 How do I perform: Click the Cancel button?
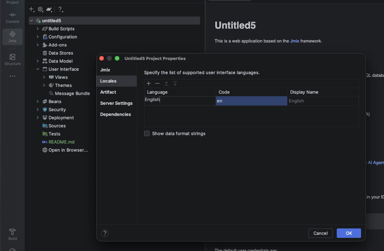coord(320,233)
